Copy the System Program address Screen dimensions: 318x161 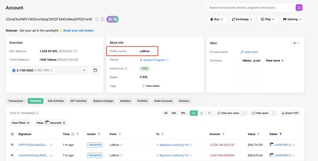pos(168,60)
